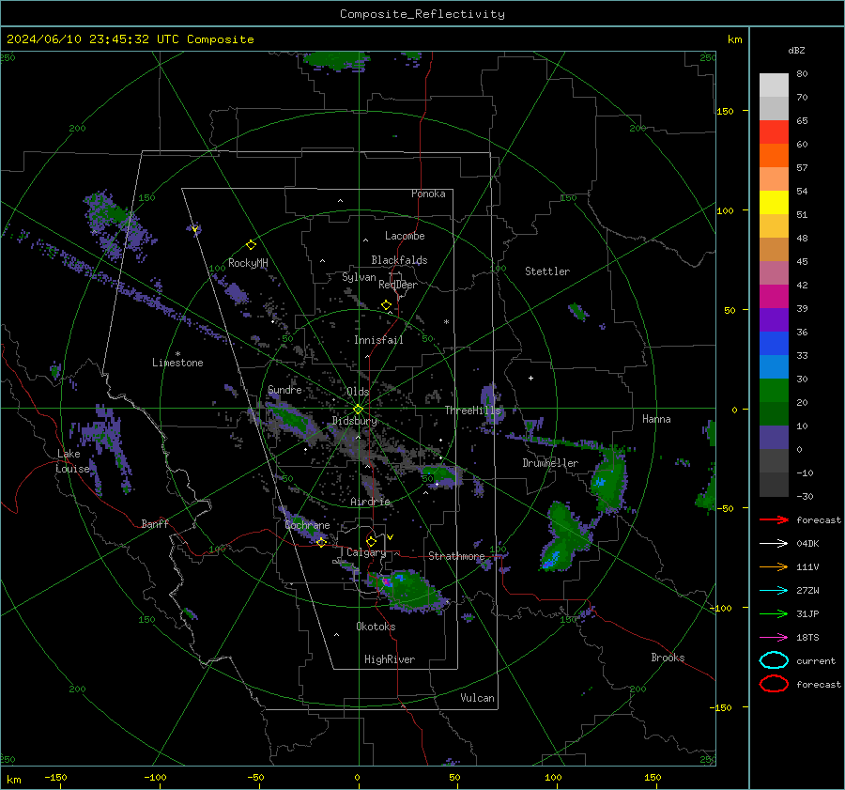This screenshot has height=790, width=845.
Task: Click the ThreeHills city label
Action: point(472,410)
